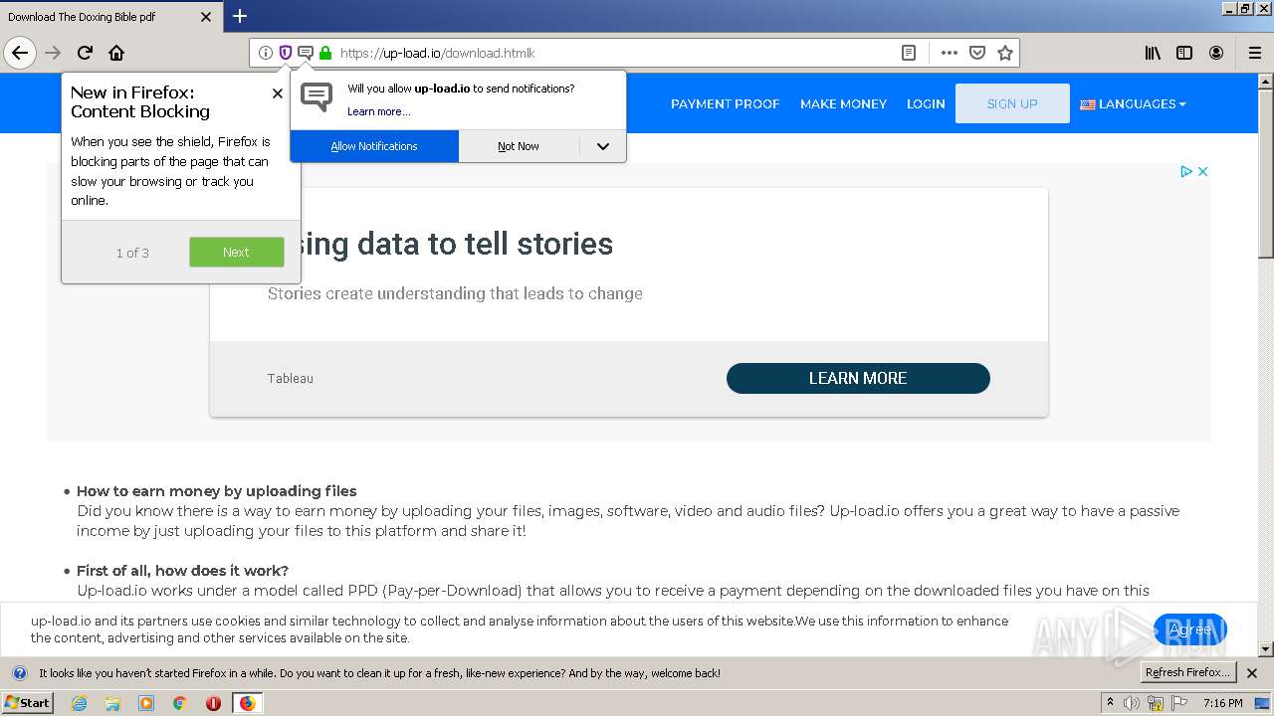The width and height of the screenshot is (1274, 716).
Task: Click the ad headline about telling stories
Action: pyautogui.click(x=456, y=244)
